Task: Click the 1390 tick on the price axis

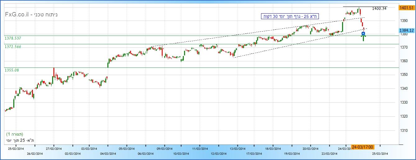Action: tap(403, 20)
